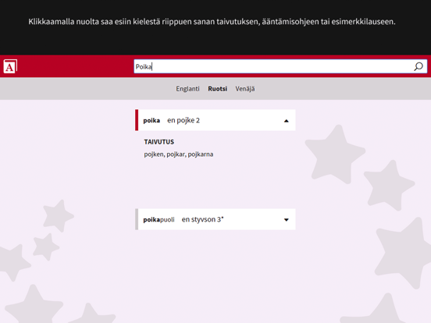
Task: Click the red dictionary A logo
Action: coord(10,66)
